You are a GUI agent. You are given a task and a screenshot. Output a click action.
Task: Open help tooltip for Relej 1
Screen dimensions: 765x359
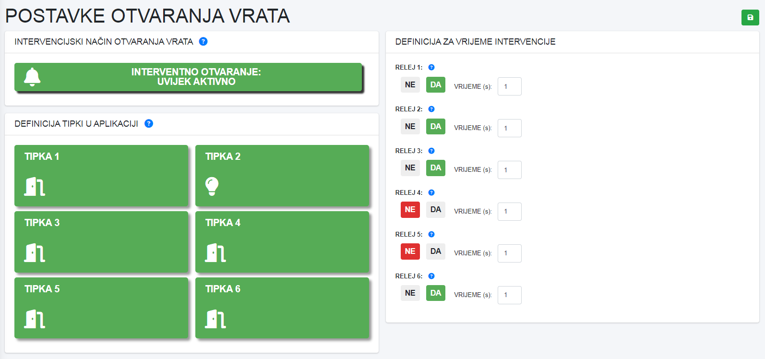[x=431, y=68]
